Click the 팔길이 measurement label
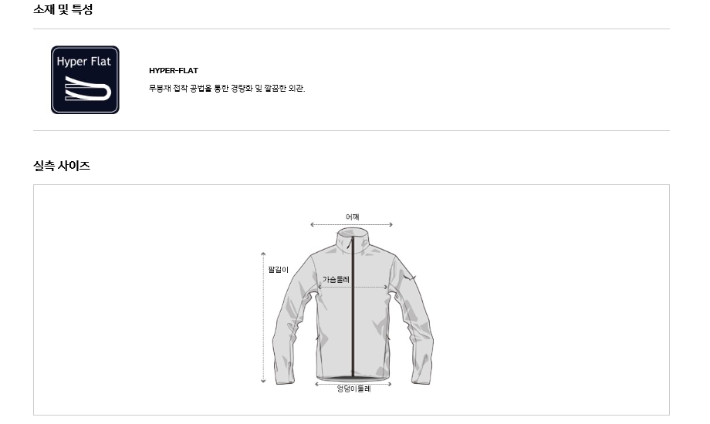This screenshot has height=424, width=710. [278, 270]
